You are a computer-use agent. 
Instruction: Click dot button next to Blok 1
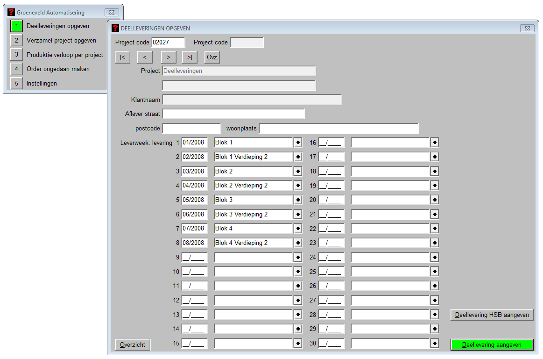coord(298,143)
